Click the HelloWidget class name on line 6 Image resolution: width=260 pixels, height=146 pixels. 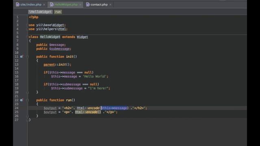(50, 37)
